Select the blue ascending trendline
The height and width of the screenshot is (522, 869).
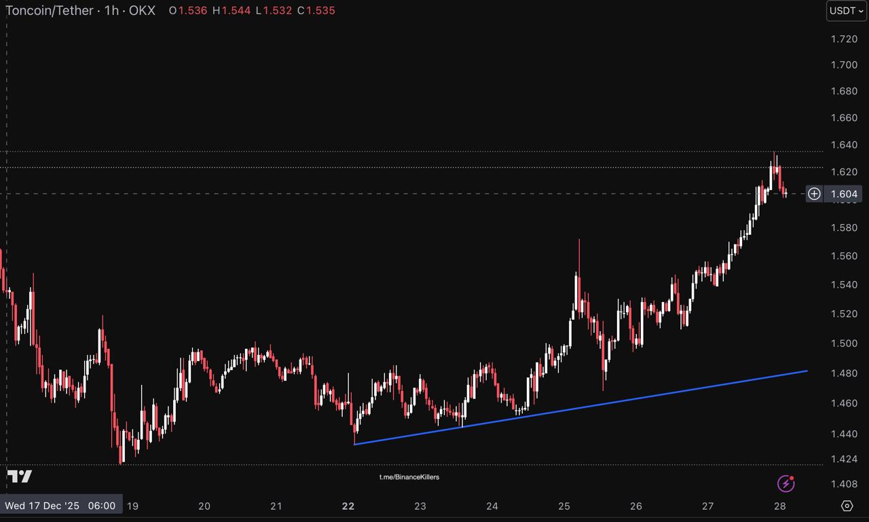[x=580, y=408]
